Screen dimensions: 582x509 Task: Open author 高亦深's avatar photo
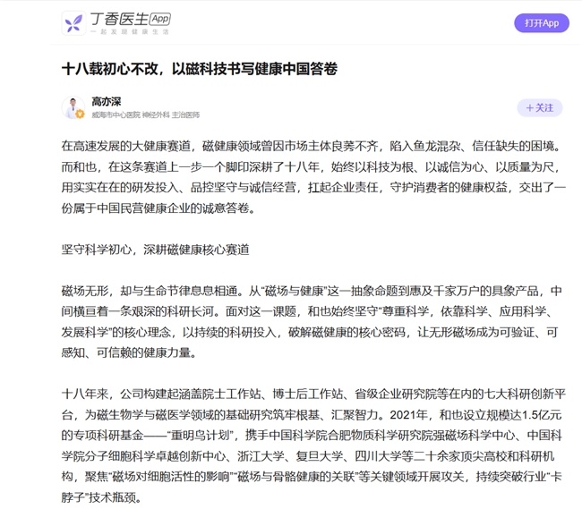click(x=73, y=107)
